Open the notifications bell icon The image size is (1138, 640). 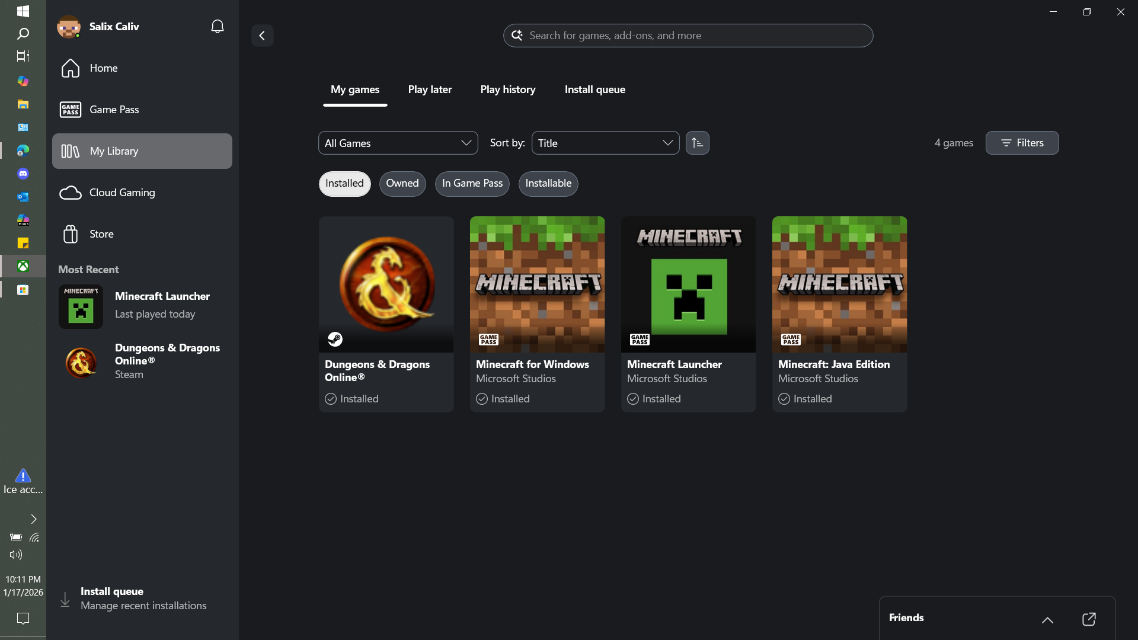(x=218, y=27)
